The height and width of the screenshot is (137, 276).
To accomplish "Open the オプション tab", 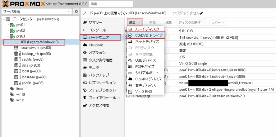I will (x=103, y=52).
